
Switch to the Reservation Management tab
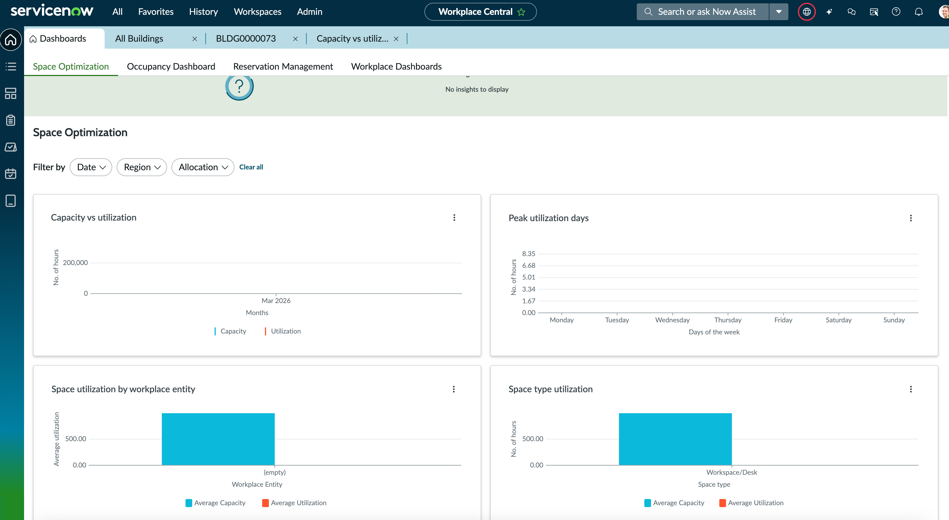coord(283,67)
